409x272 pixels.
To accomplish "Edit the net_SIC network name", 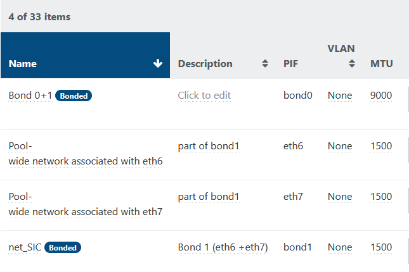I will [x=25, y=247].
